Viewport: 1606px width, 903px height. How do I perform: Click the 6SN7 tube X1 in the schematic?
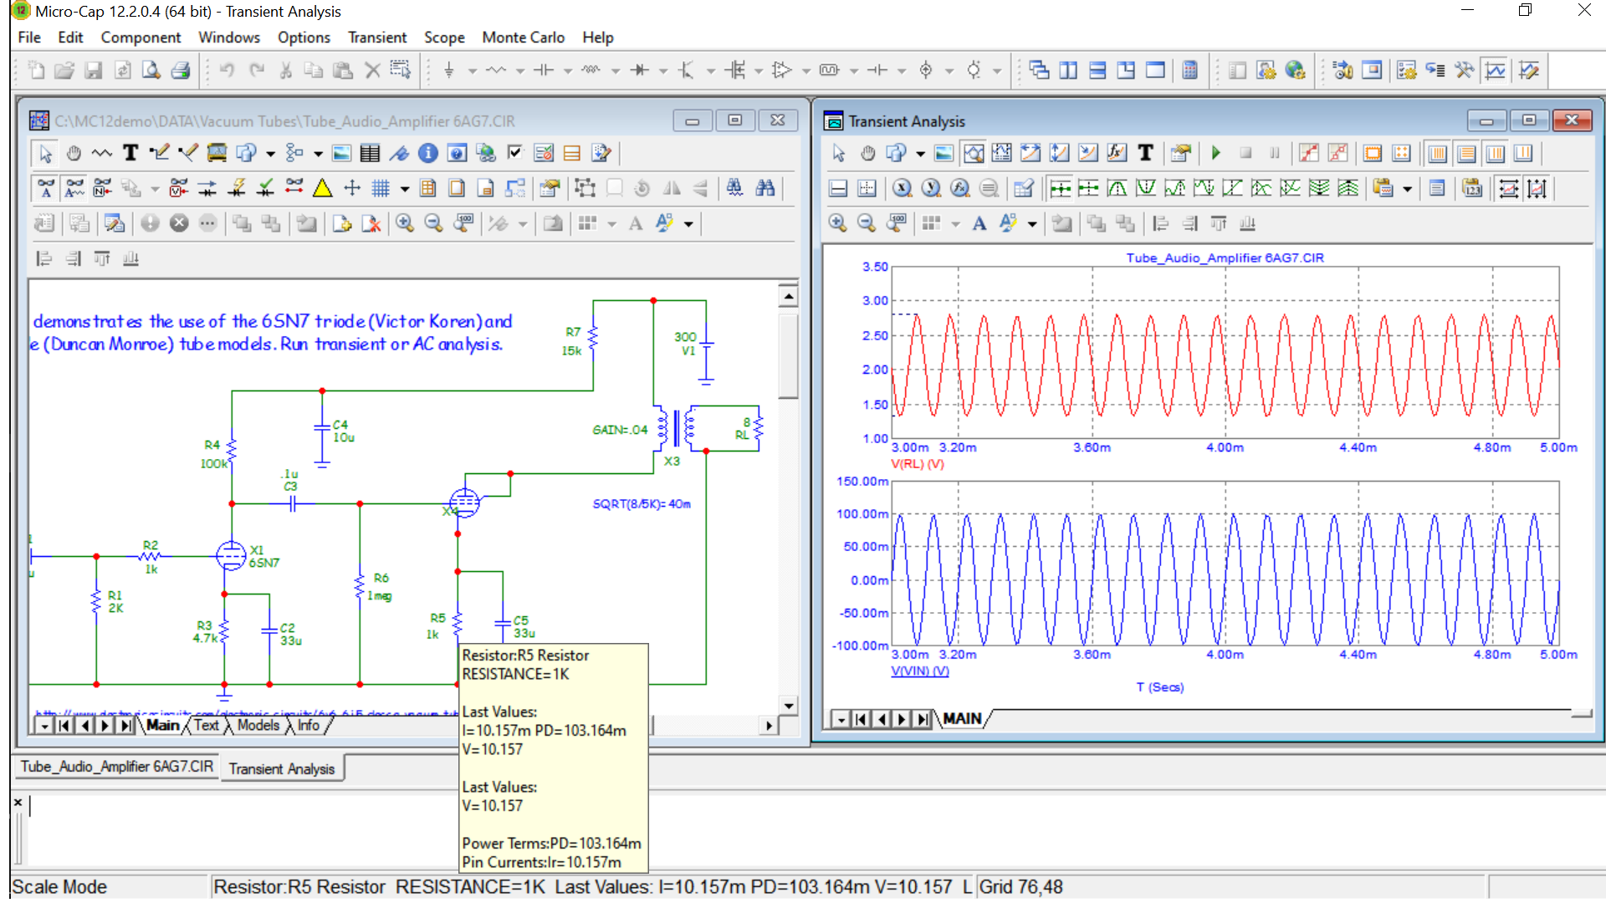(231, 555)
